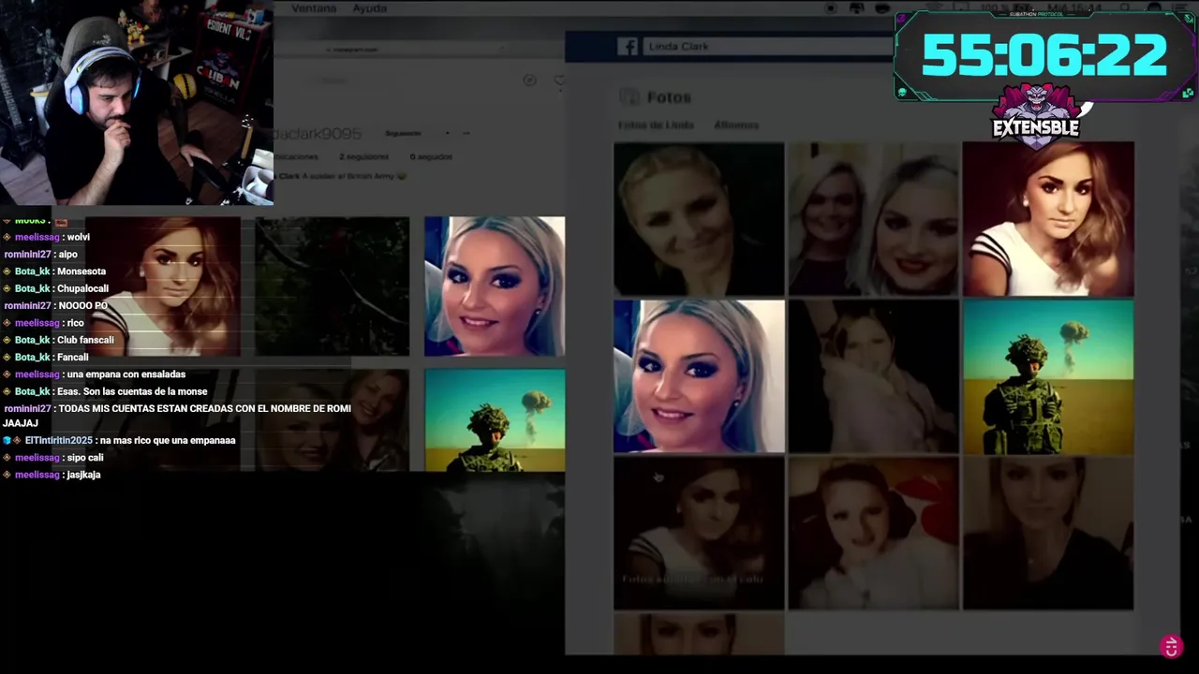Screen dimensions: 1199x674
Task: Open the partially visible photo below the Facebook grid
Action: [699, 634]
